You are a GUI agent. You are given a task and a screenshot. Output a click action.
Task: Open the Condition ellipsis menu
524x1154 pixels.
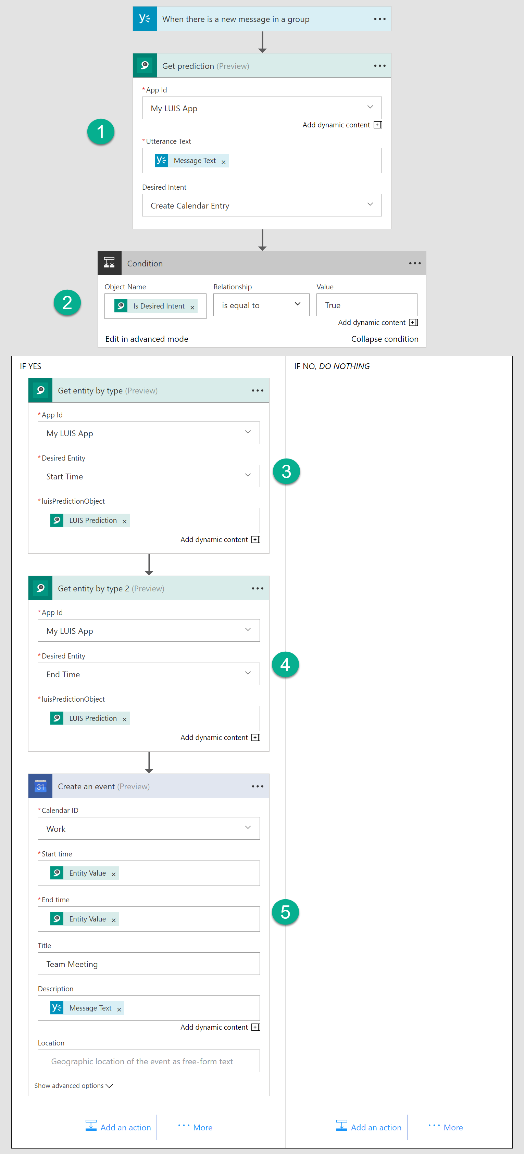point(414,263)
